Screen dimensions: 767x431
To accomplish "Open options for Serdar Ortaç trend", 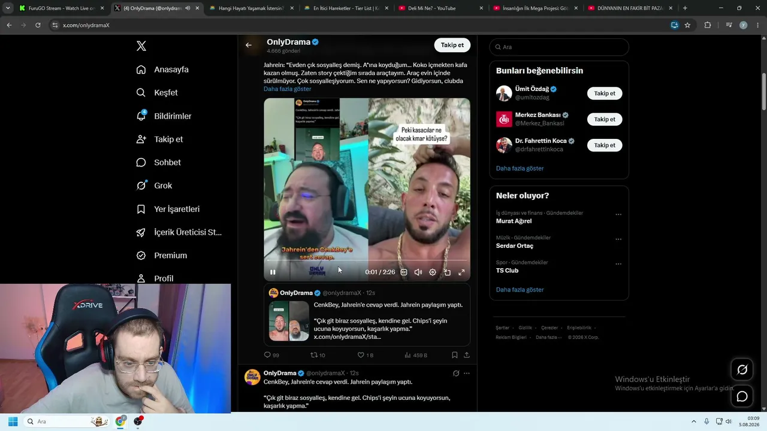I will point(618,239).
